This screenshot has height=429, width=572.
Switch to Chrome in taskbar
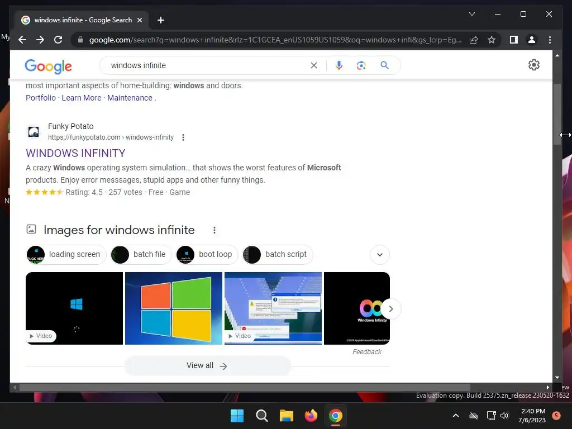pyautogui.click(x=336, y=416)
